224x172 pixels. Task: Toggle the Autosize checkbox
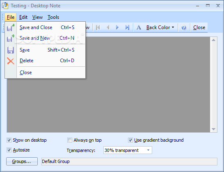coord(9,150)
